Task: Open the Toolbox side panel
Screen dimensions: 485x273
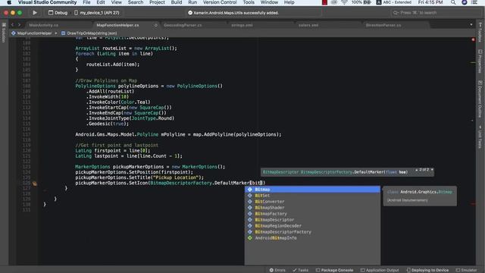Action: click(x=480, y=32)
